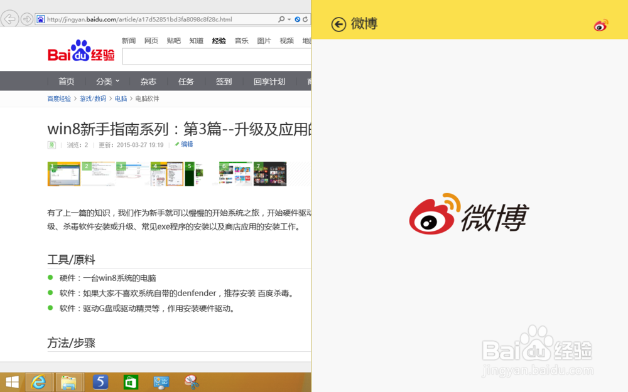Image resolution: width=628 pixels, height=392 pixels.
Task: Click the Weibo app back arrow button
Action: point(338,24)
